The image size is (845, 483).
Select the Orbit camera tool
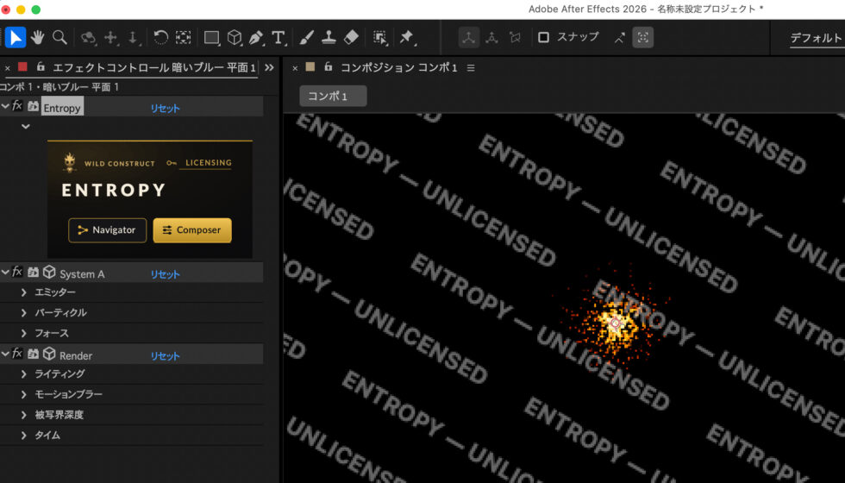pos(88,37)
